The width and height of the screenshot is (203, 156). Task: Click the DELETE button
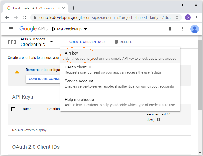pyautogui.click(x=123, y=42)
